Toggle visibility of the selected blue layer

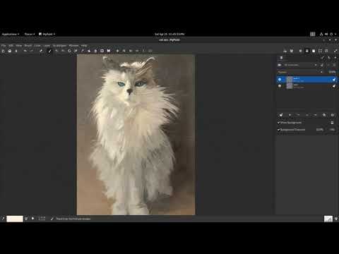tap(280, 80)
